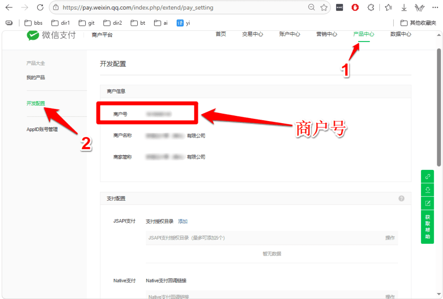Click the WeChat Pay logo
Image resolution: width=443 pixels, height=299 pixels.
(x=51, y=35)
